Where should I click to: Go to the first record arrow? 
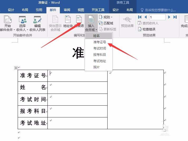click(140, 17)
